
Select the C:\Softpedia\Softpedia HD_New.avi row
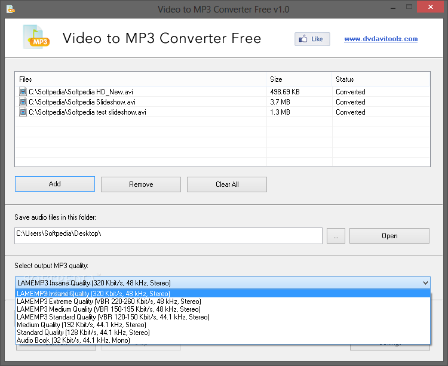pyautogui.click(x=222, y=91)
